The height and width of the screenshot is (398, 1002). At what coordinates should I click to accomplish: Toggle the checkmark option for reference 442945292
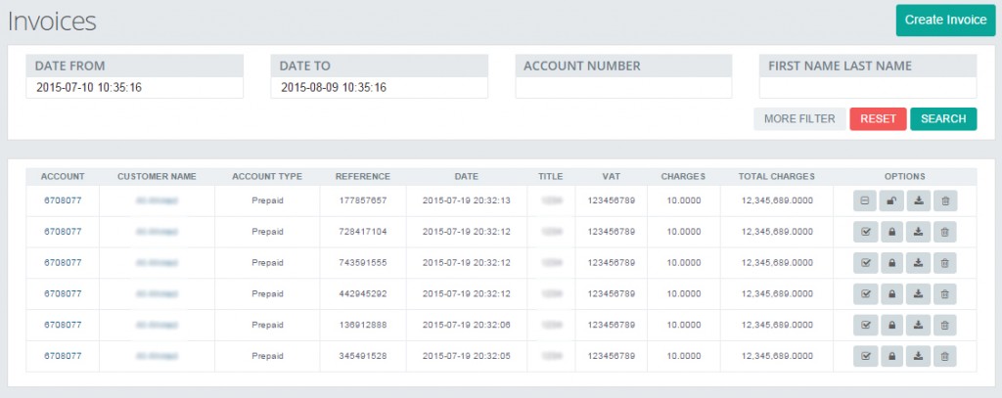(865, 294)
